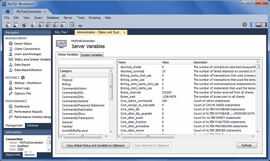Image resolution: width=270 pixels, height=161 pixels.
Task: Click the Description column header
Action: 224,62
